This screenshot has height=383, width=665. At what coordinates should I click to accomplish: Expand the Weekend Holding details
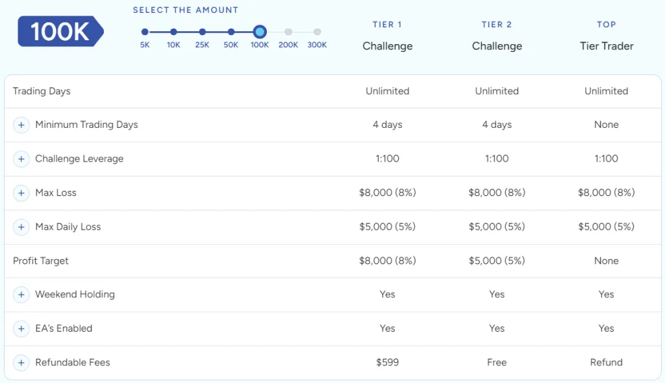[21, 294]
